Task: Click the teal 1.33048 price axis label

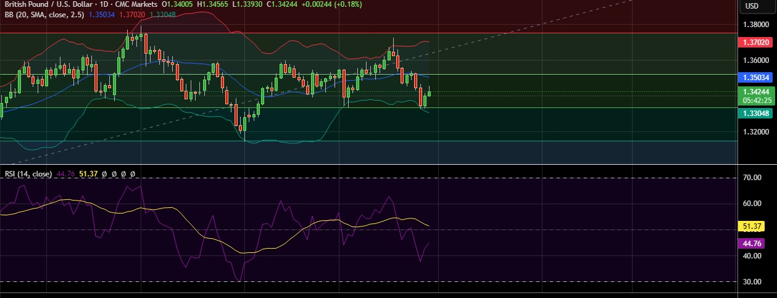Action: pyautogui.click(x=755, y=113)
